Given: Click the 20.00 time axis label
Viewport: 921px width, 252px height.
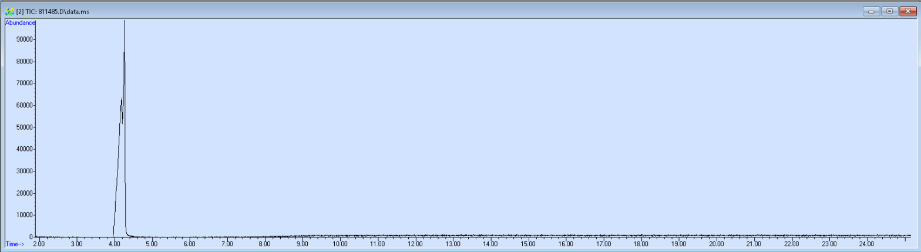Looking at the screenshot, I should point(715,243).
